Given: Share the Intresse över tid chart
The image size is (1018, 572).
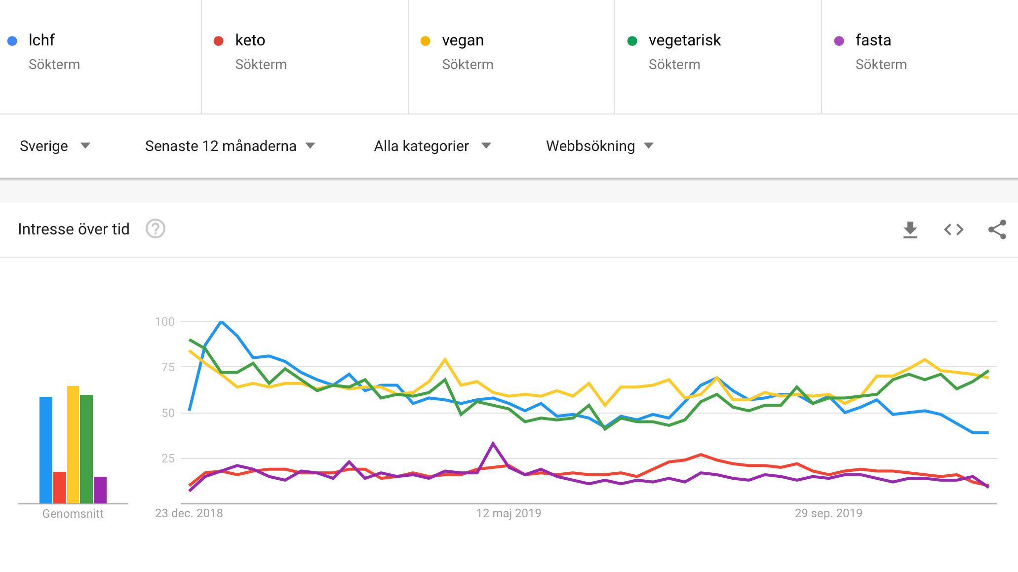Looking at the screenshot, I should (997, 229).
